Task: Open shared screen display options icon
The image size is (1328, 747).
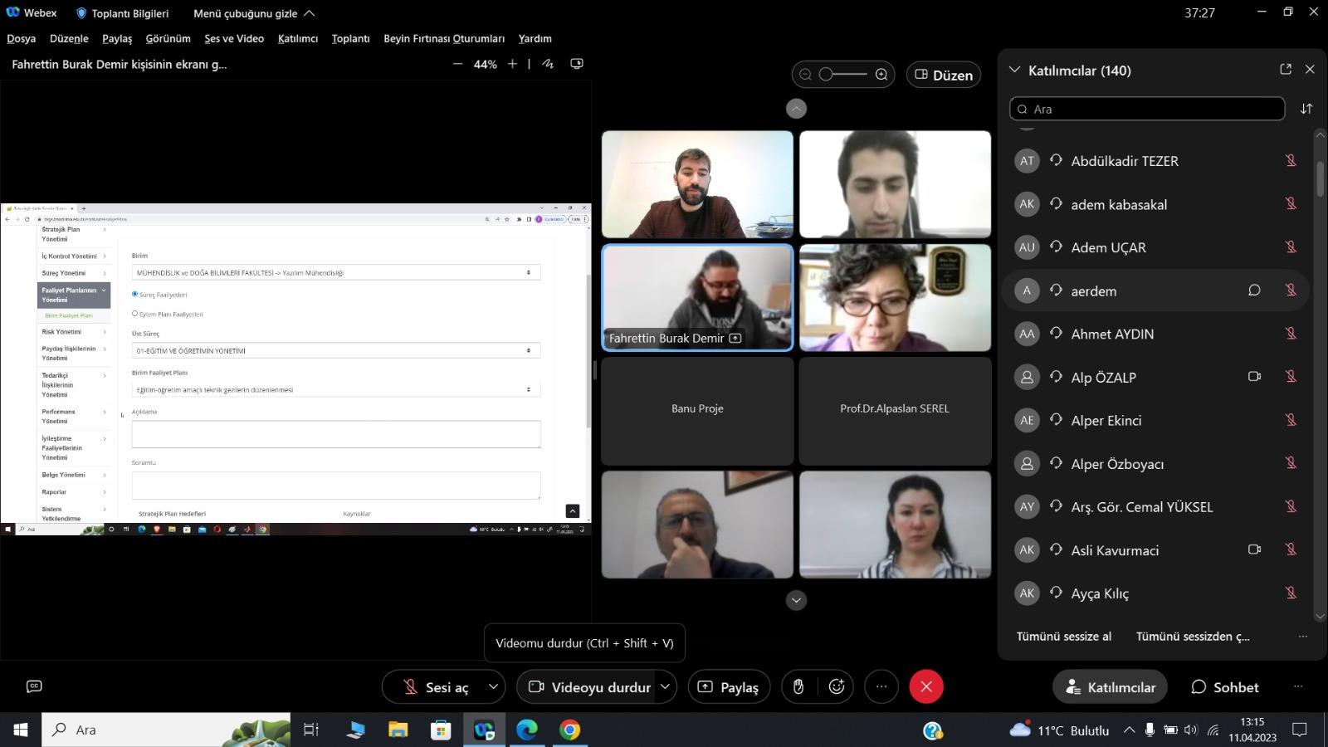Action: 577,64
